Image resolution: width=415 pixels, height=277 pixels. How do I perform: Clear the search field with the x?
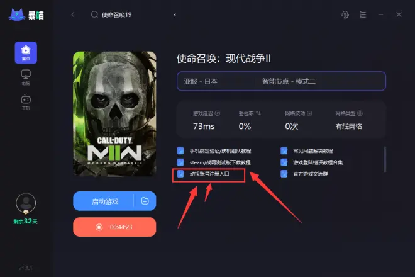[x=174, y=15]
